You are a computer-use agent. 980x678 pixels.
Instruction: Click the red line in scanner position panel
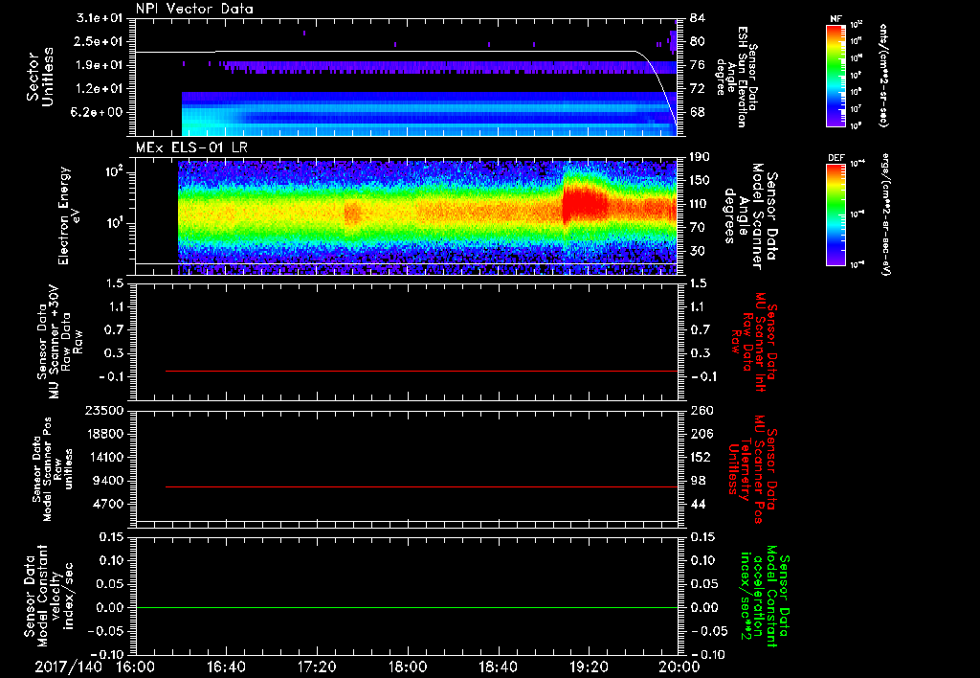click(421, 486)
